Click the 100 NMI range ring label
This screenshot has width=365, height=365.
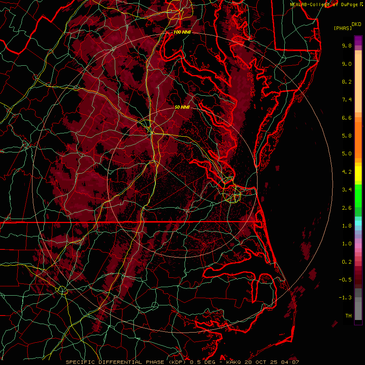coord(182,32)
